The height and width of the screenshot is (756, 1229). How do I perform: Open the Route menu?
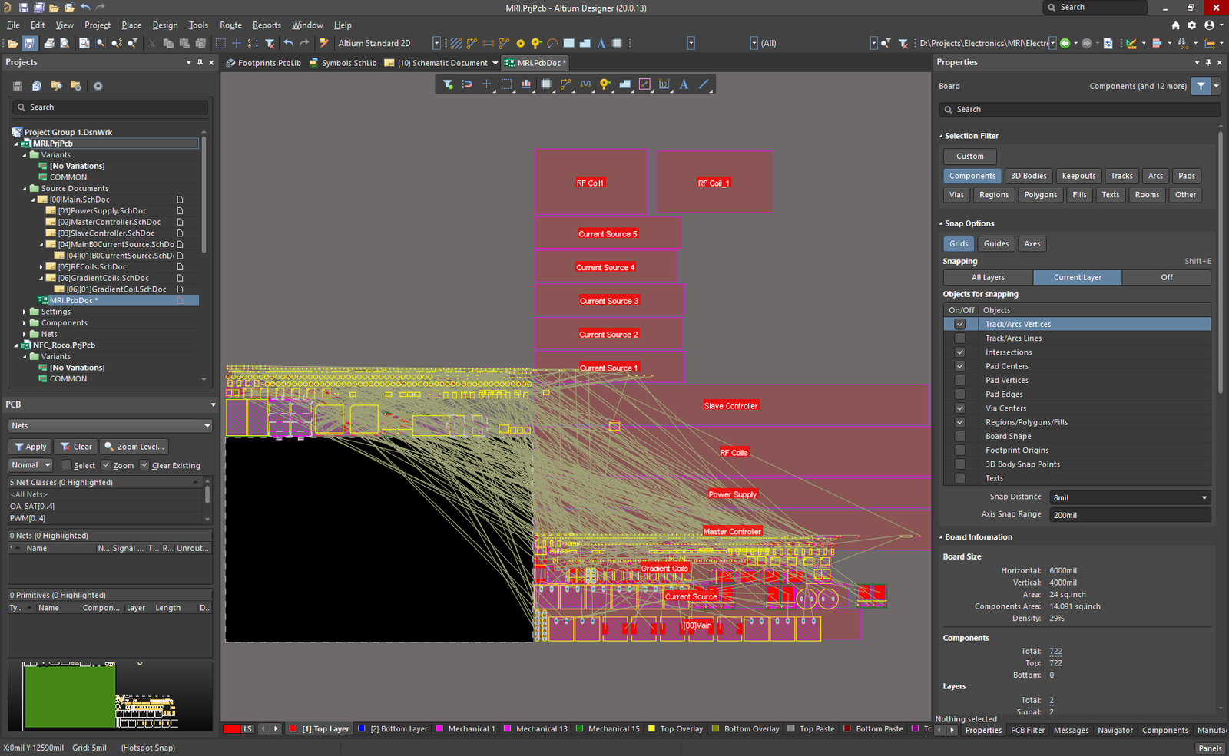click(x=230, y=25)
